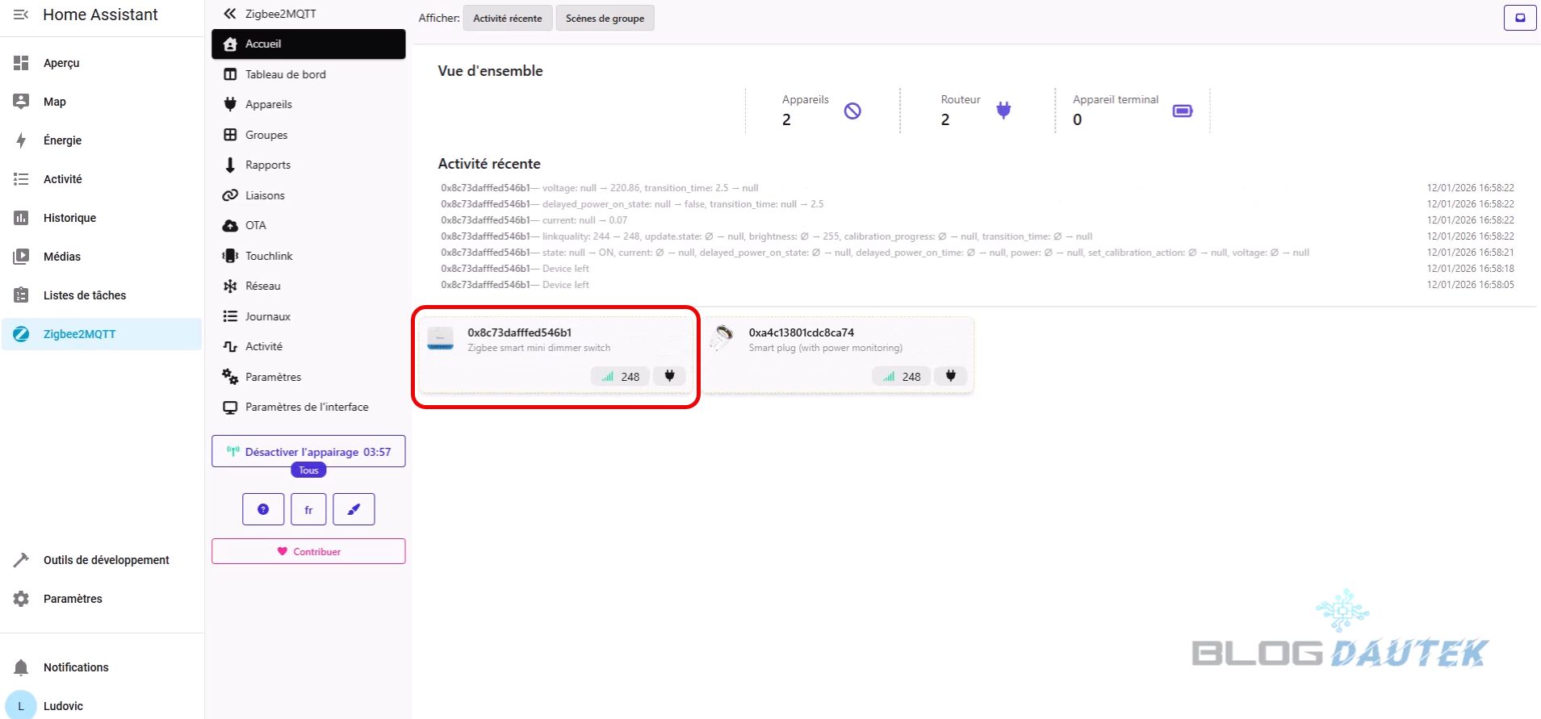Click the Routeur plug icon
Image resolution: width=1541 pixels, height=719 pixels.
coord(1003,111)
